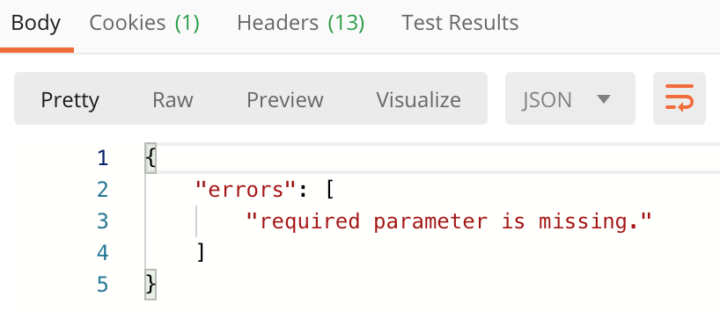Click the JSON format dropdown arrow

(604, 99)
